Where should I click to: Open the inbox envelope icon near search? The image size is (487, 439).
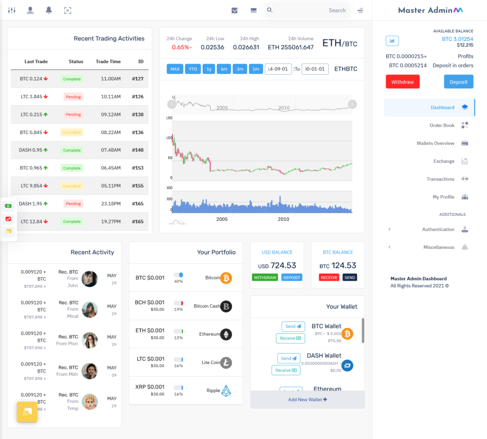click(253, 10)
